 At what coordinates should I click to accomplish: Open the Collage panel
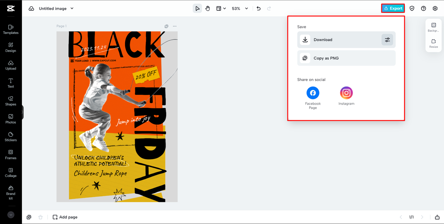pyautogui.click(x=11, y=173)
